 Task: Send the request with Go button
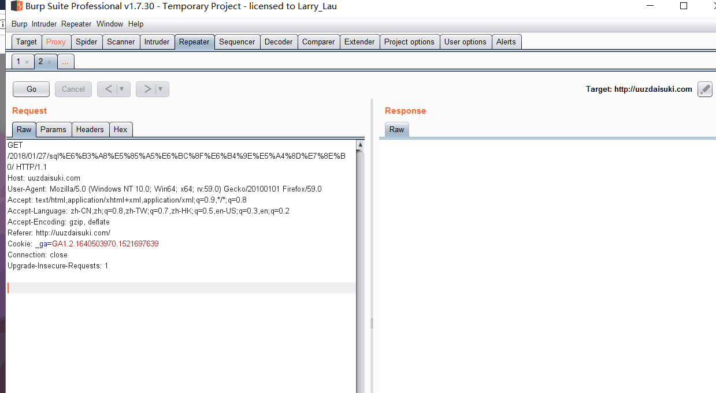coord(31,89)
